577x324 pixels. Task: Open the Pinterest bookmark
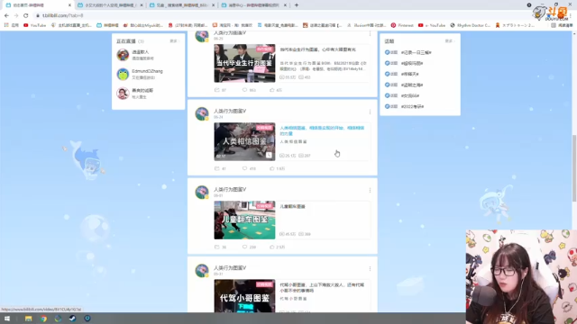tap(402, 25)
